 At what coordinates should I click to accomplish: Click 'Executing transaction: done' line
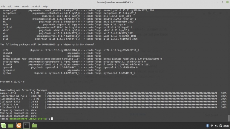tap(18, 116)
